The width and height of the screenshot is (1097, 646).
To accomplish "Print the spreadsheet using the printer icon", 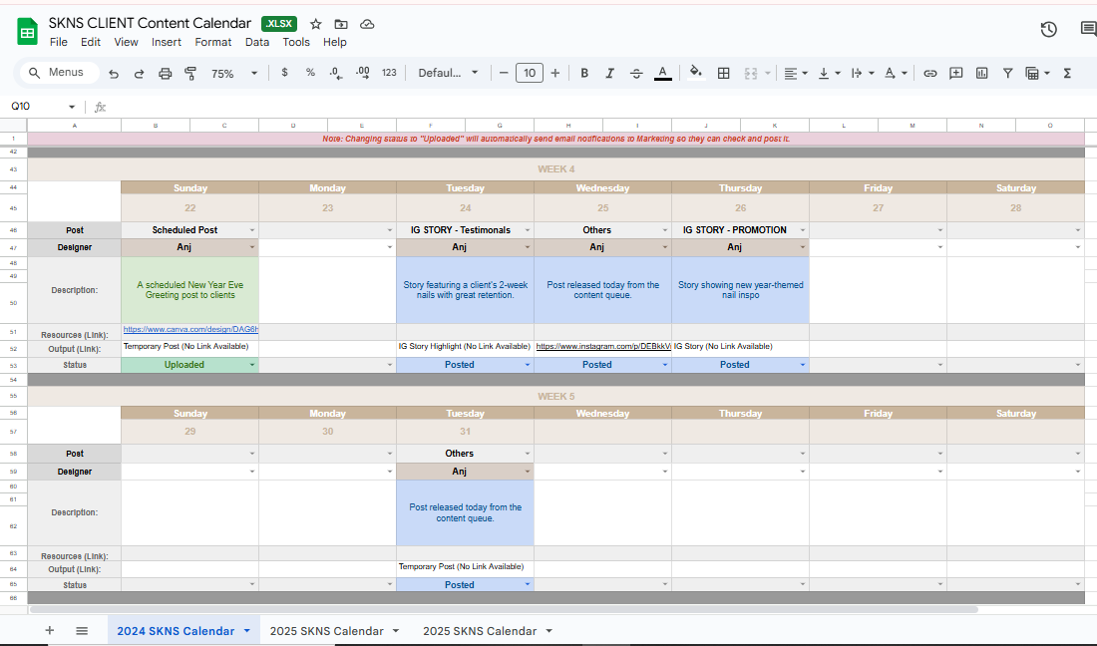I will point(166,73).
